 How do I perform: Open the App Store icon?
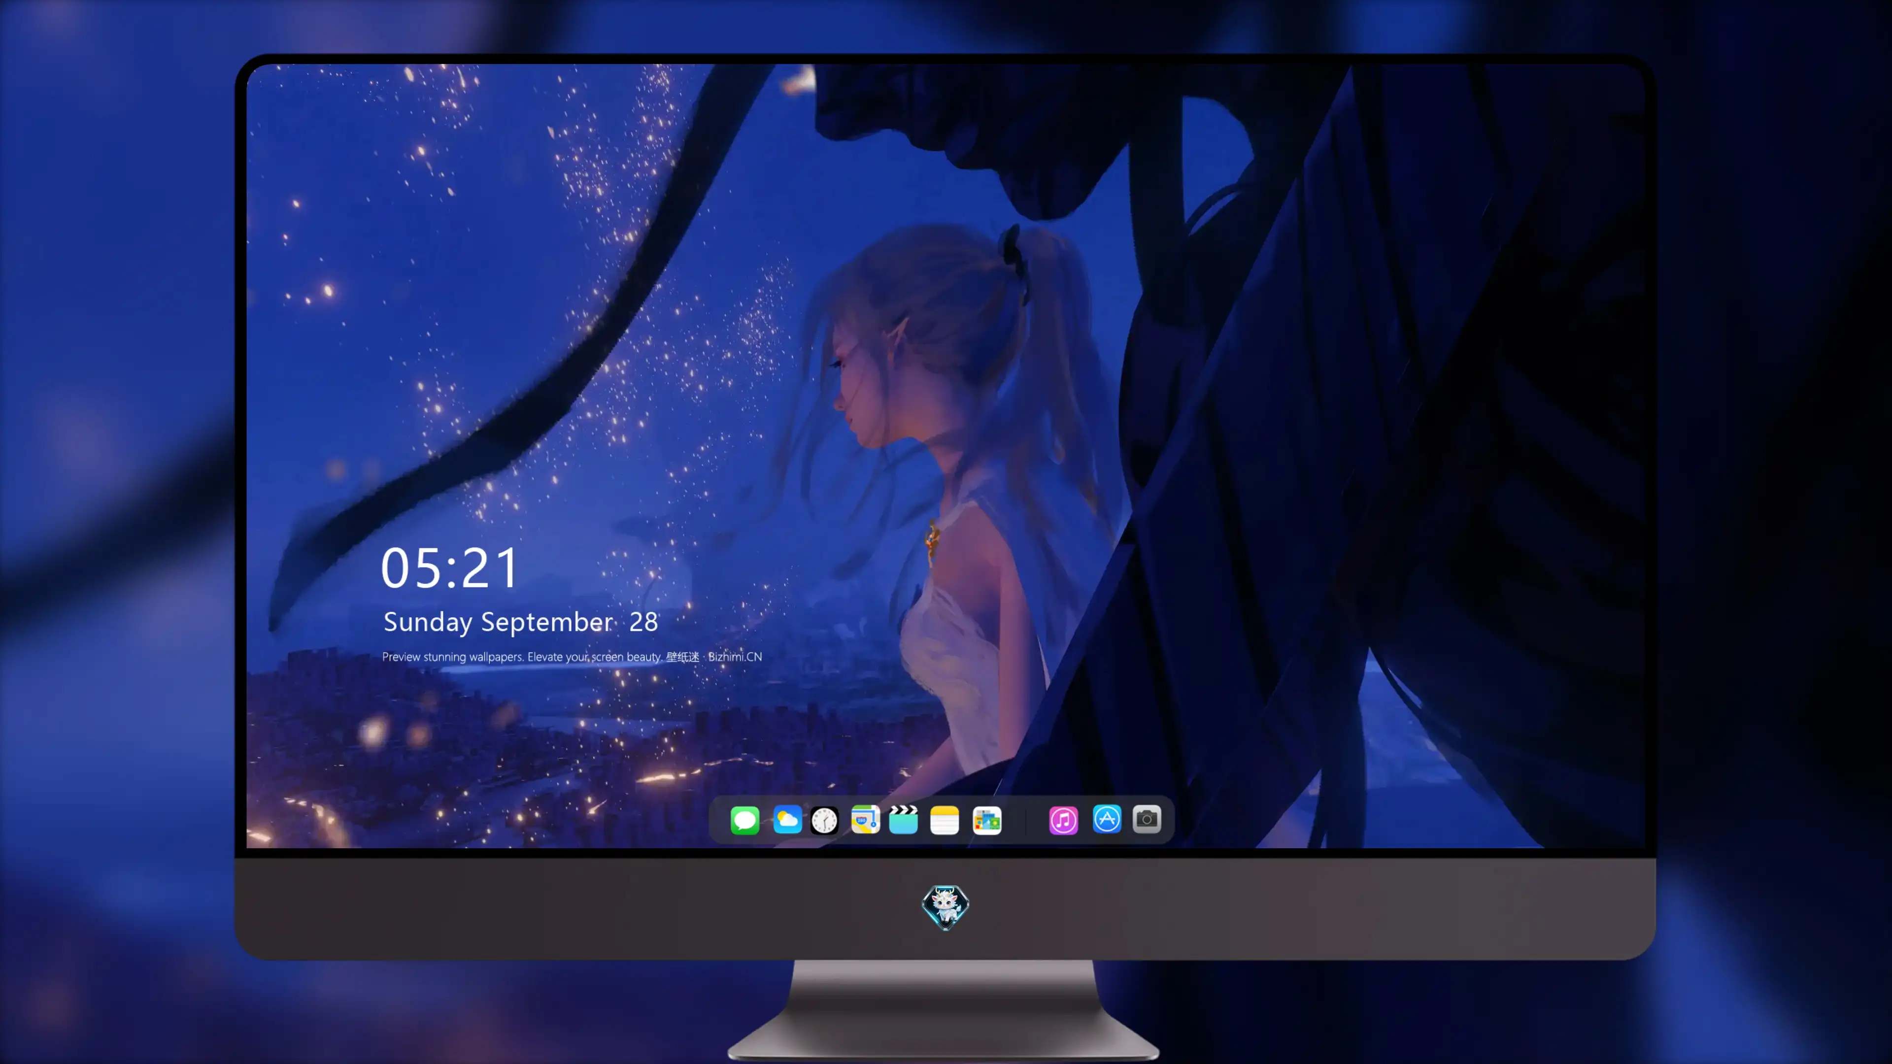pos(1107,820)
